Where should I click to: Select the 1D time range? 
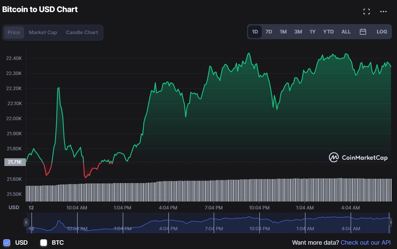(x=255, y=32)
